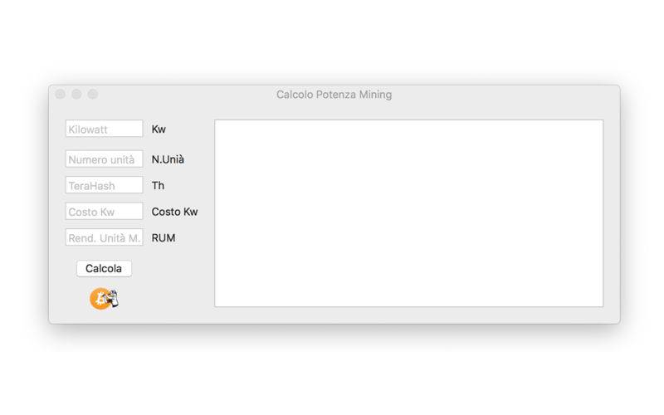Click the Th label next to TeraHash
This screenshot has height=415, width=664.
click(158, 185)
